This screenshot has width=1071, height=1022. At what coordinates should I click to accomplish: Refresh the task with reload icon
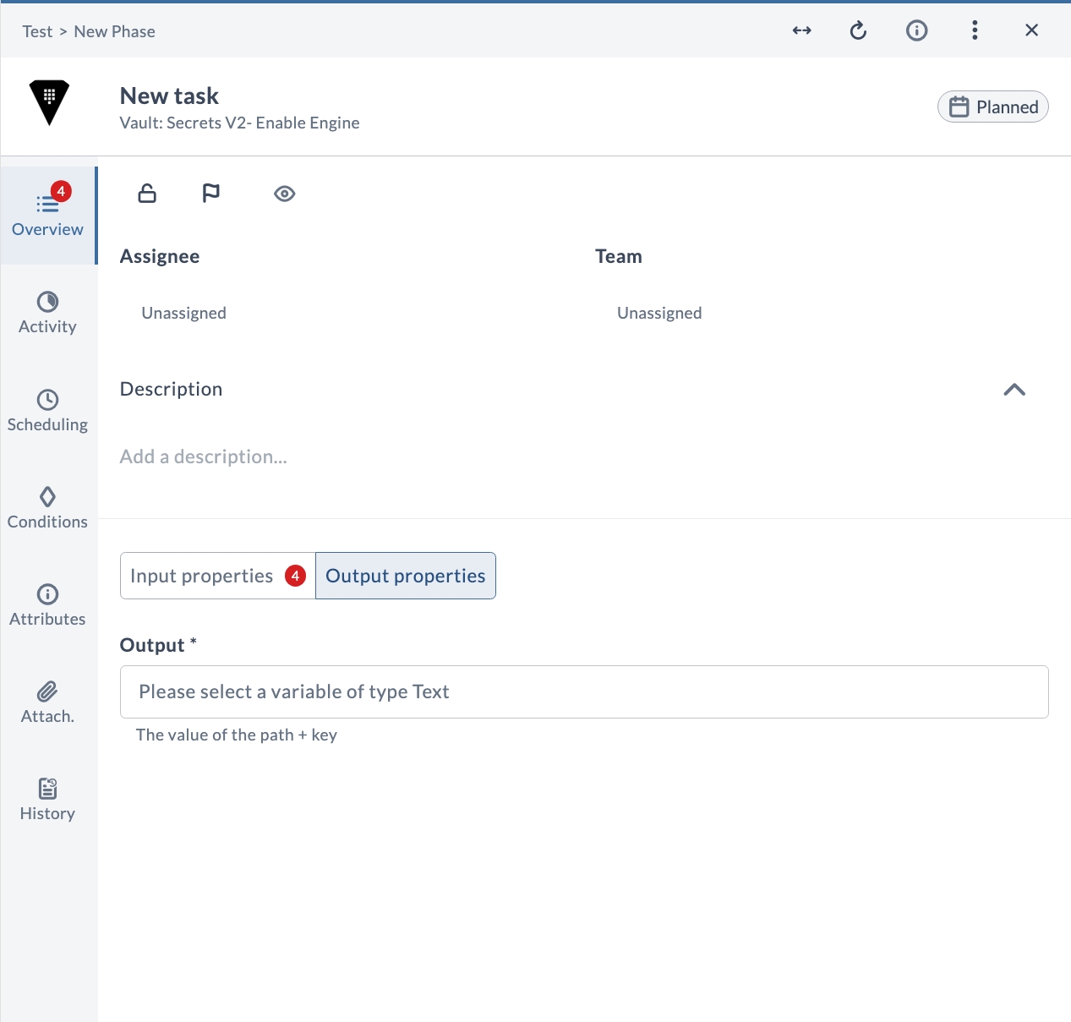coord(858,30)
